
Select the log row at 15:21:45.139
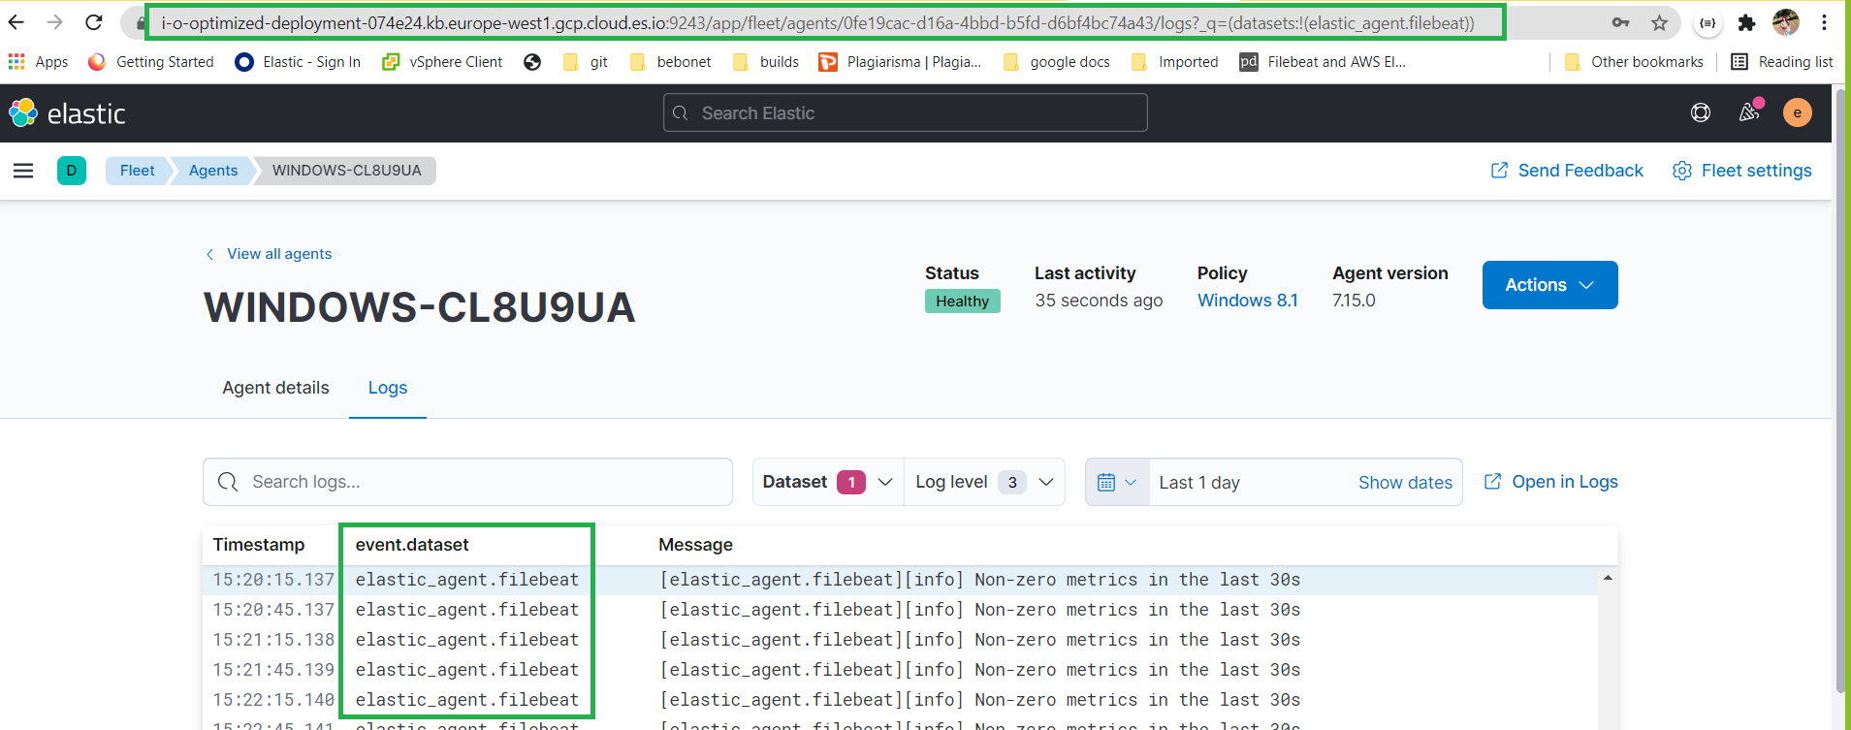tap(900, 670)
